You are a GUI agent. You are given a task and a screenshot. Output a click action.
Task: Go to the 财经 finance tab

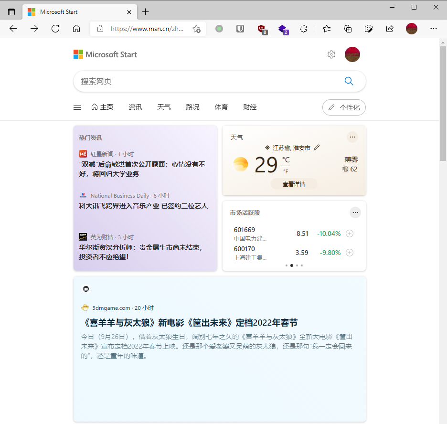point(250,107)
